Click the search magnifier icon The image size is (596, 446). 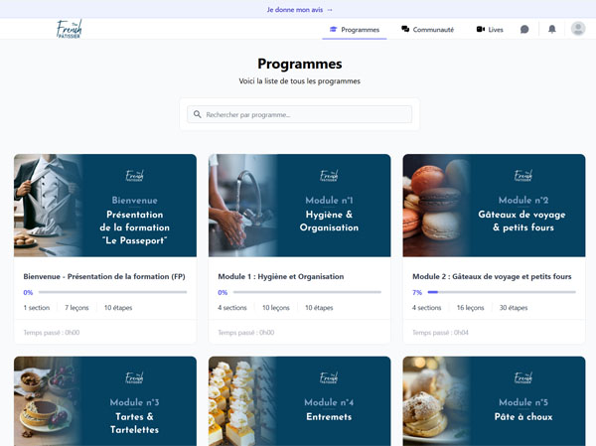pyautogui.click(x=198, y=114)
